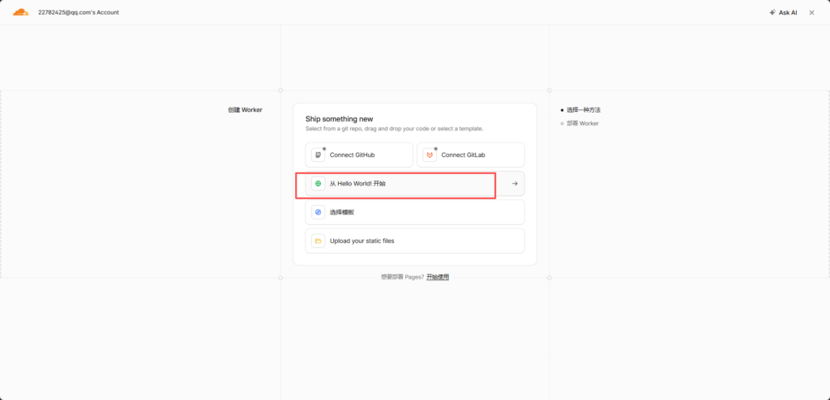The height and width of the screenshot is (400, 830).
Task: Click the Ship something new heading
Action: pos(340,119)
